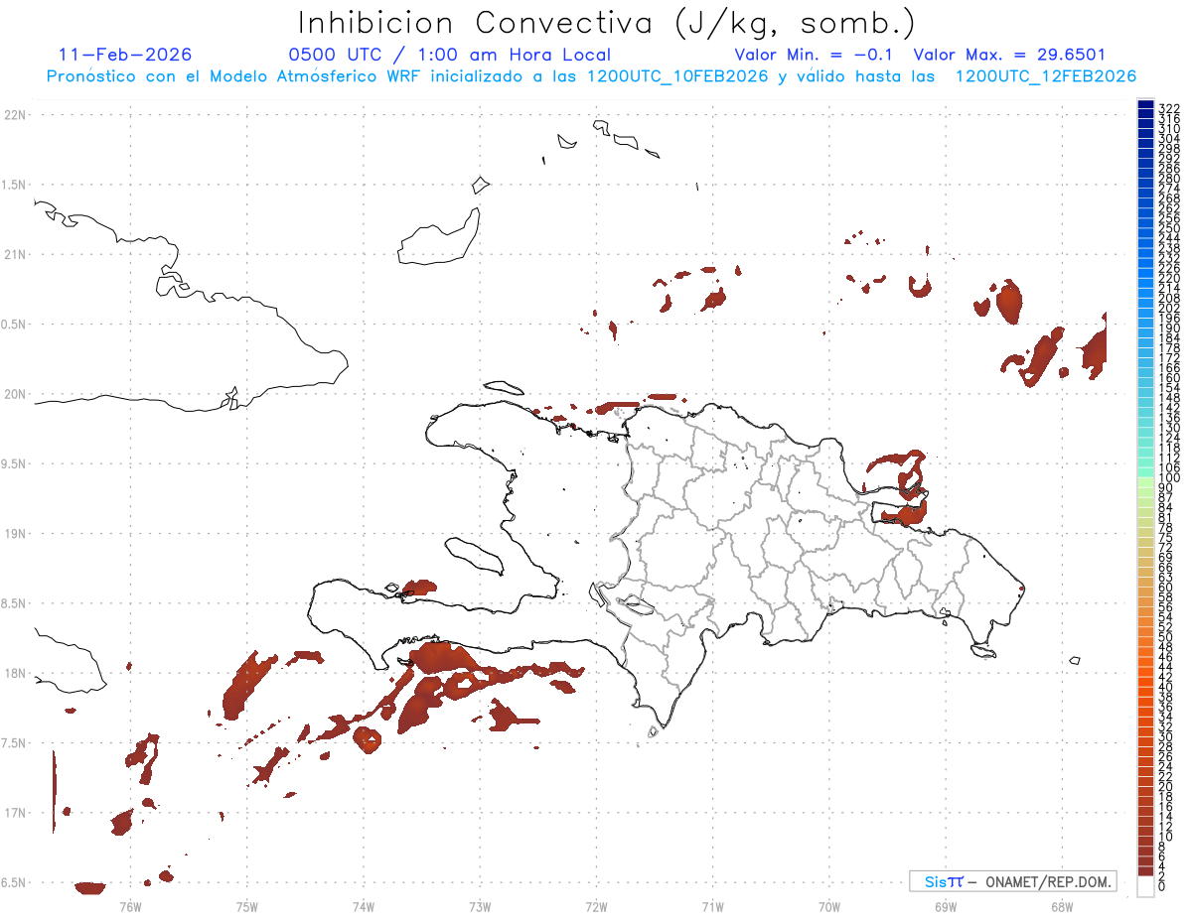This screenshot has width=1192, height=920.
Task: Click the "20N" latitude label
Action: [x=14, y=394]
